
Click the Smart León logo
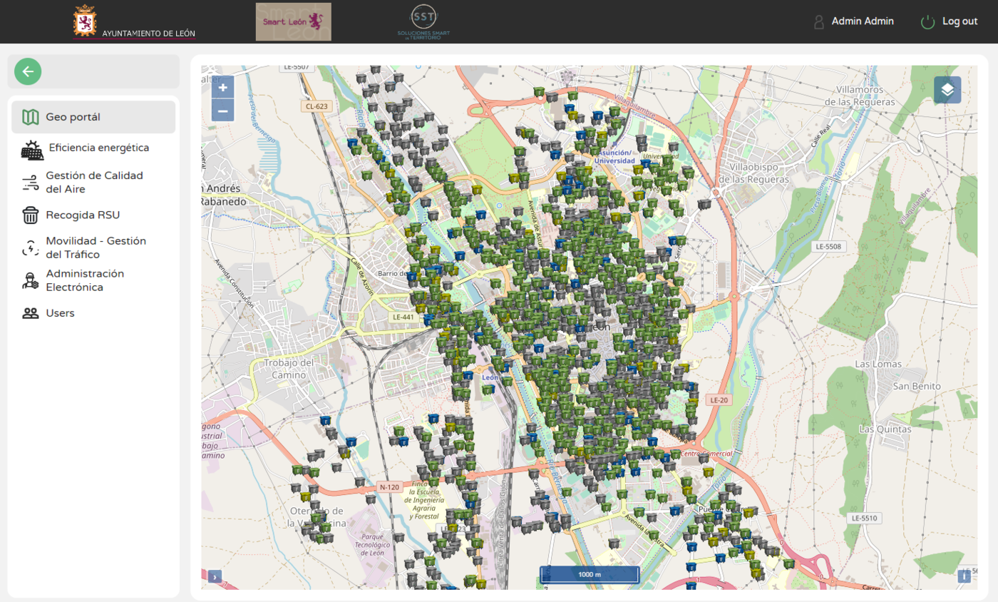click(x=294, y=22)
